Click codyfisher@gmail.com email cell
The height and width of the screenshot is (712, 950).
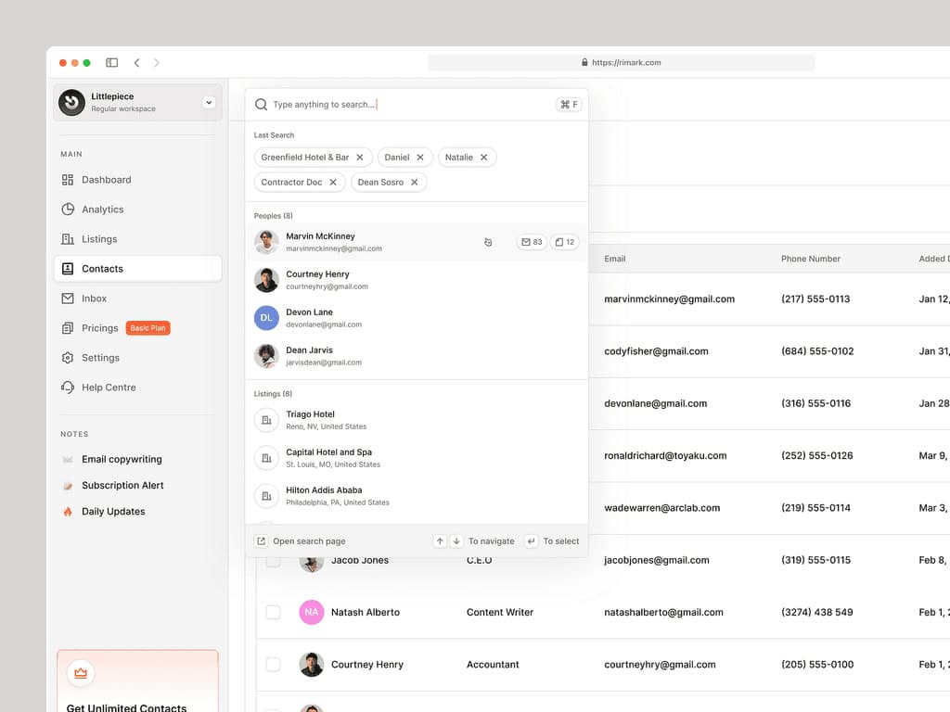pyautogui.click(x=656, y=351)
